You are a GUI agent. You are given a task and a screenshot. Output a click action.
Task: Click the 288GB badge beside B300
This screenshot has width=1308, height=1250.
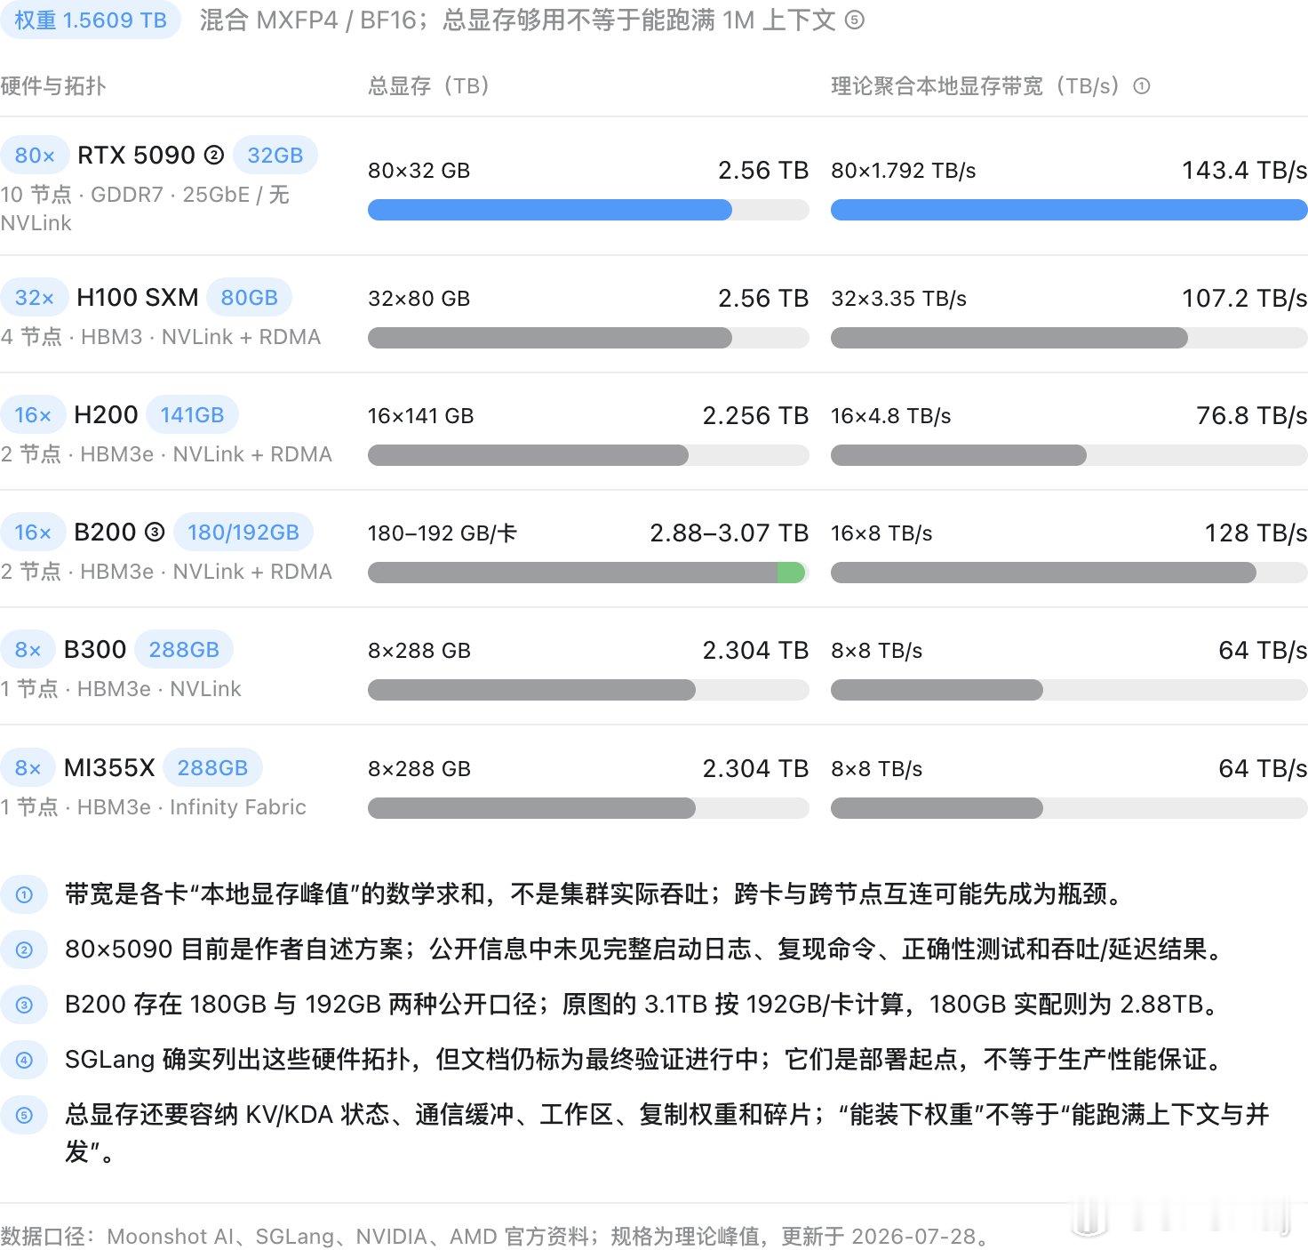point(184,650)
